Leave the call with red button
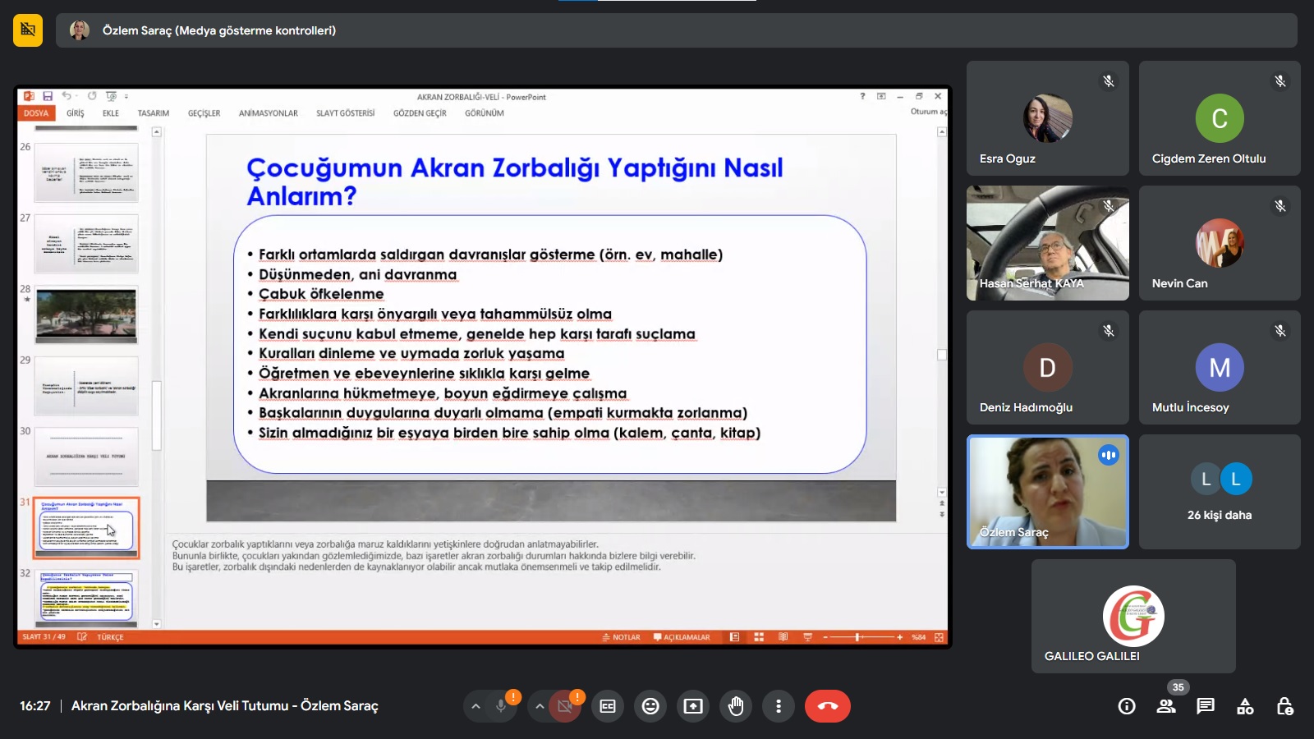The height and width of the screenshot is (739, 1314). (x=827, y=706)
